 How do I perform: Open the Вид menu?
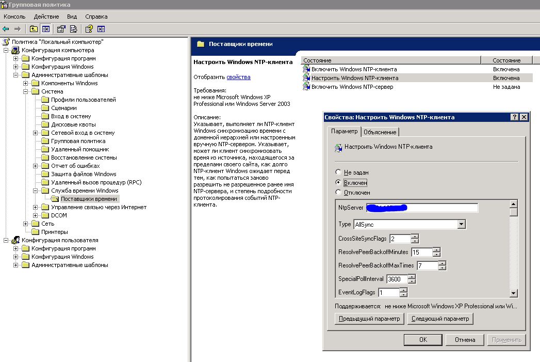click(x=72, y=17)
